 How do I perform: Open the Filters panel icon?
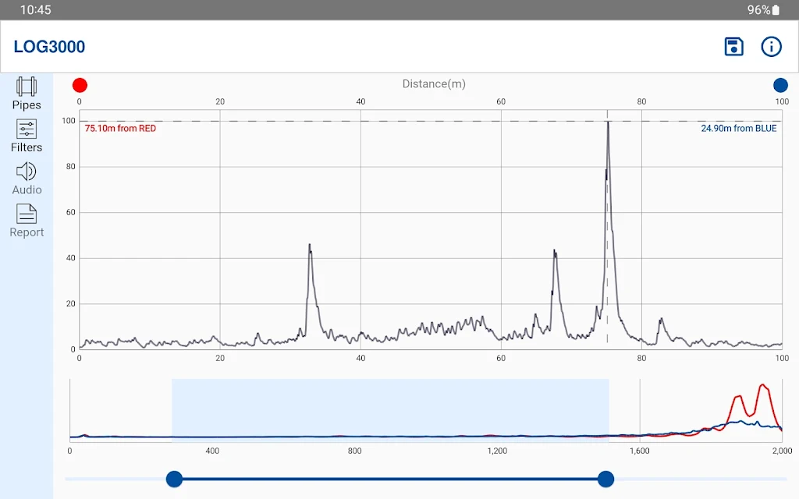pos(27,129)
